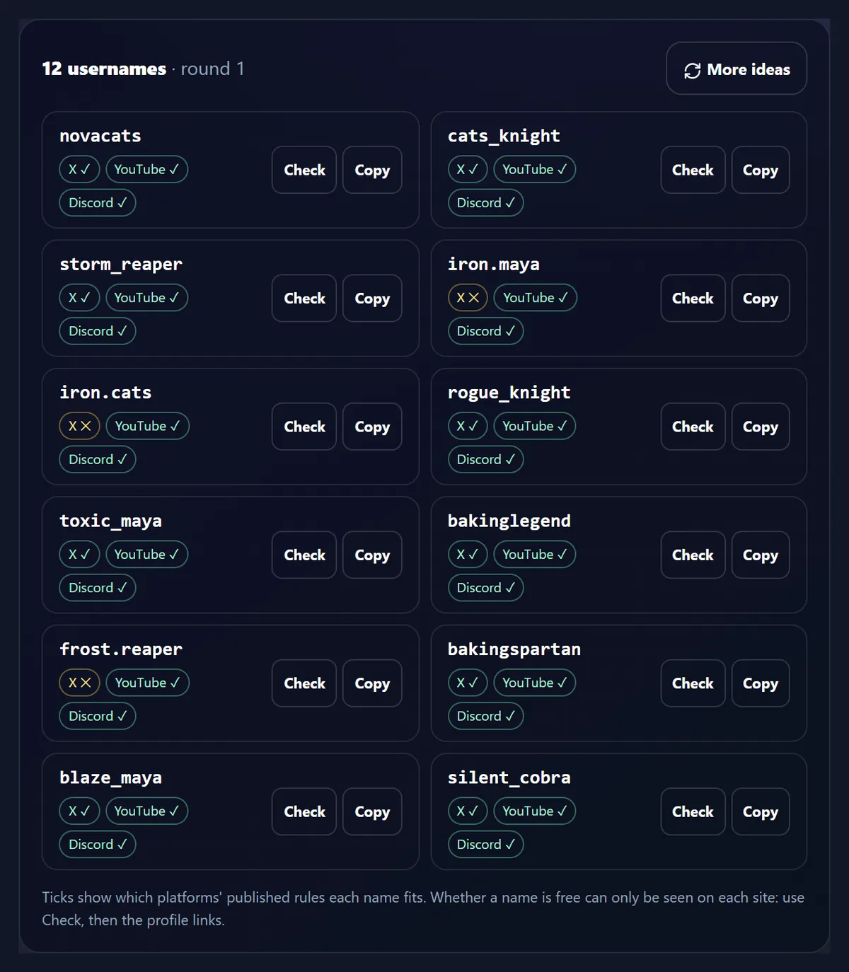This screenshot has width=849, height=972.
Task: Click the X badge under silent_cobra
Action: pyautogui.click(x=468, y=811)
